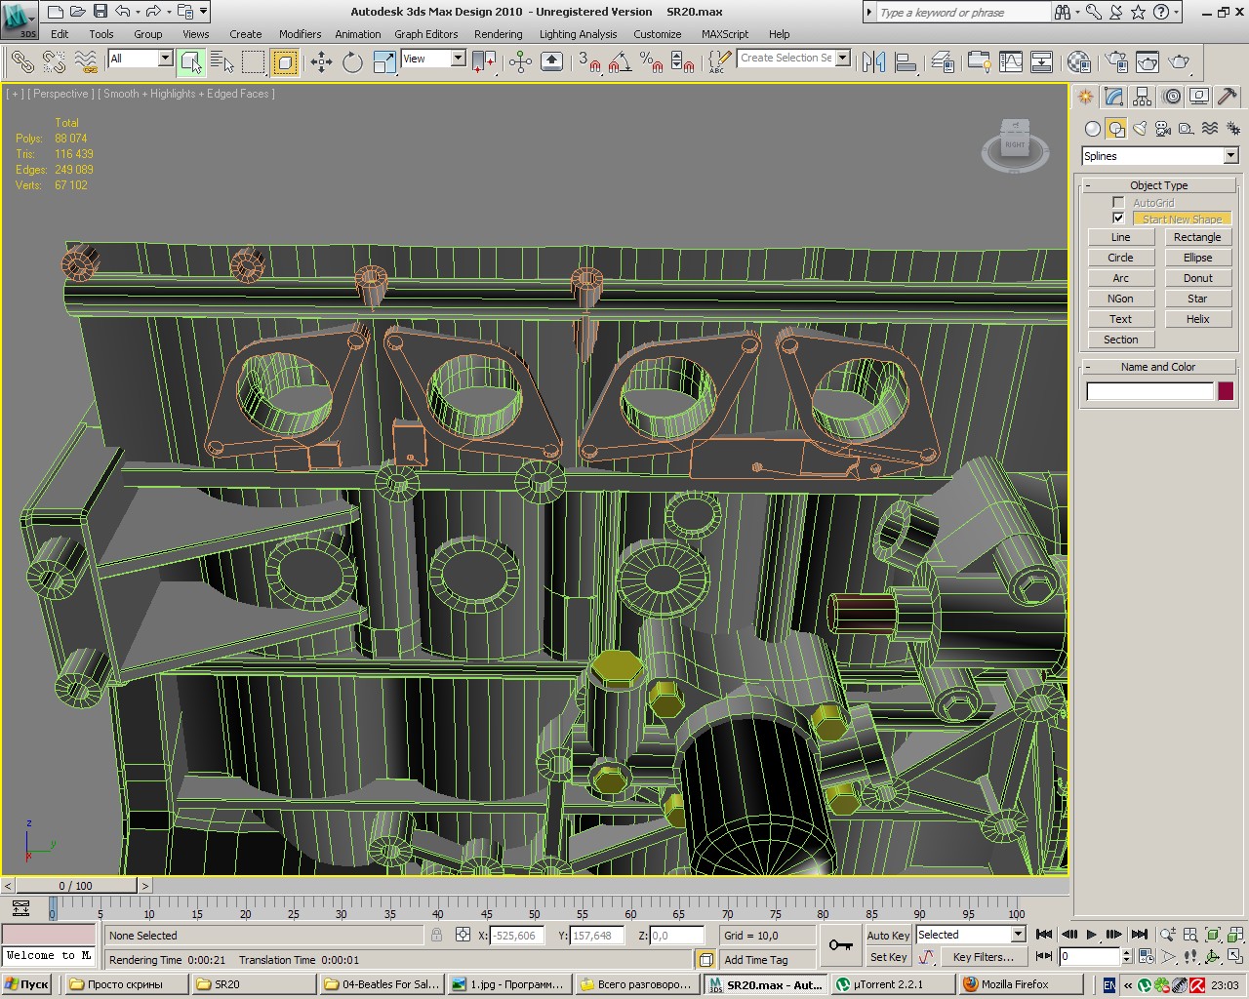Click the Helix spline button
The image size is (1249, 999).
coord(1197,319)
